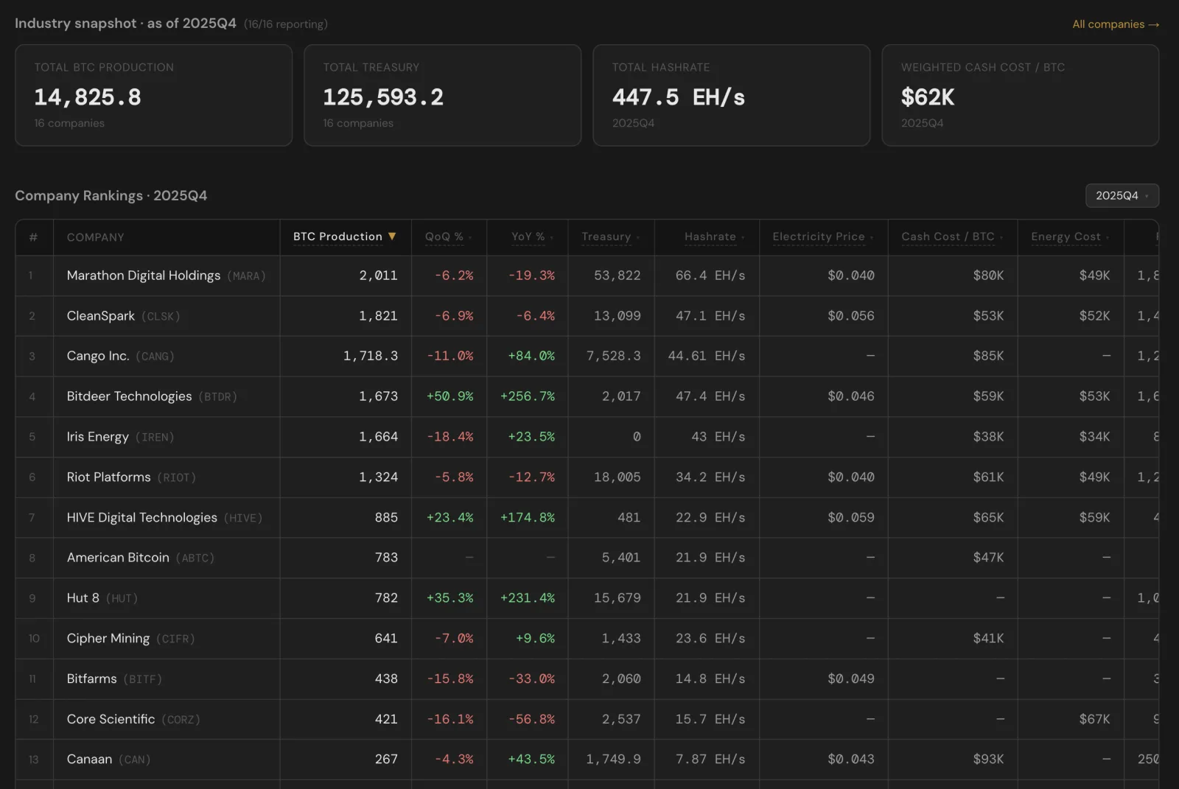Image resolution: width=1179 pixels, height=789 pixels.
Task: Open HIVE Digital Technologies entry
Action: point(587,518)
